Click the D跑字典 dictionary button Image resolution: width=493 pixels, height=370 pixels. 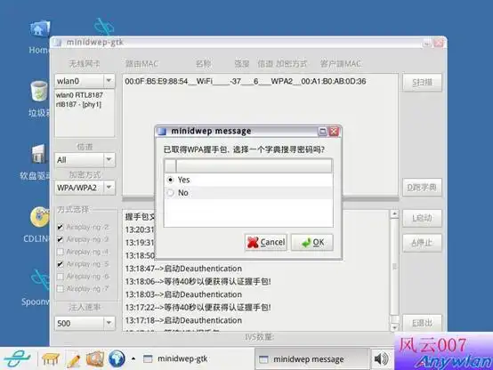point(422,188)
